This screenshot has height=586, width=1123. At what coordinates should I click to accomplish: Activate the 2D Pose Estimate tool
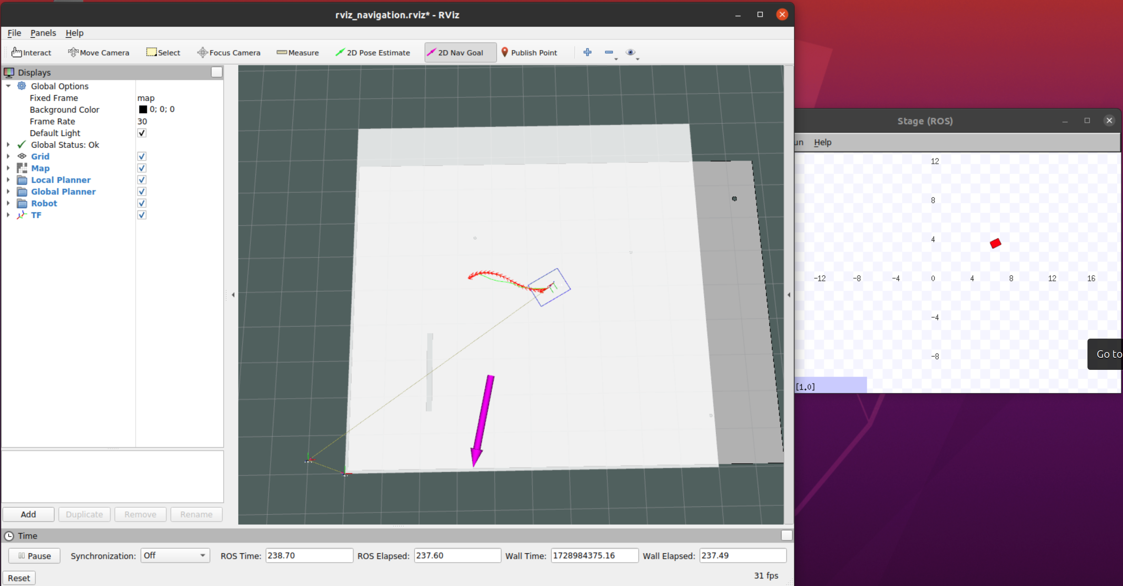pyautogui.click(x=373, y=53)
